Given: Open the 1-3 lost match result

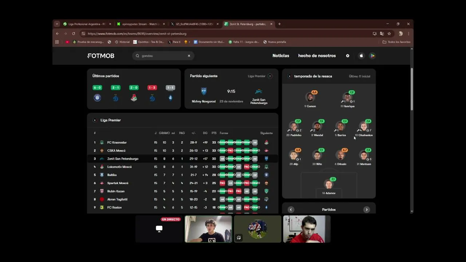Looking at the screenshot, I should tap(152, 88).
